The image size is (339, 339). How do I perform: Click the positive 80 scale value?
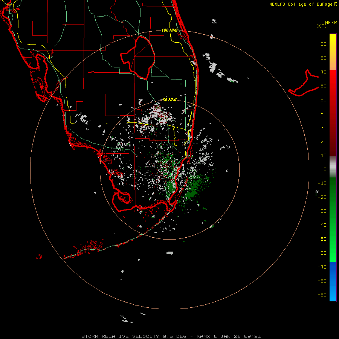[324, 58]
